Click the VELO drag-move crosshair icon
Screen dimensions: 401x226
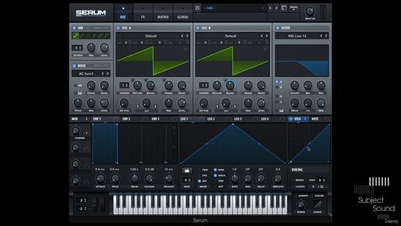pos(291,119)
